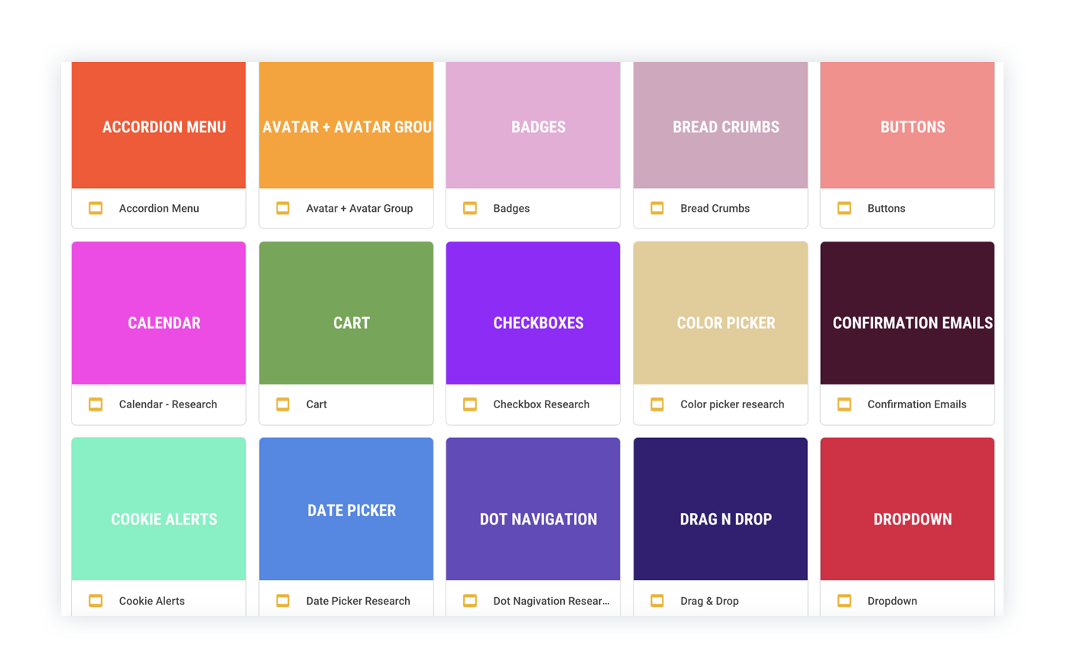The image size is (1070, 649).
Task: Click the Slides icon beside Avatar + Avatar Group
Action: pos(283,208)
